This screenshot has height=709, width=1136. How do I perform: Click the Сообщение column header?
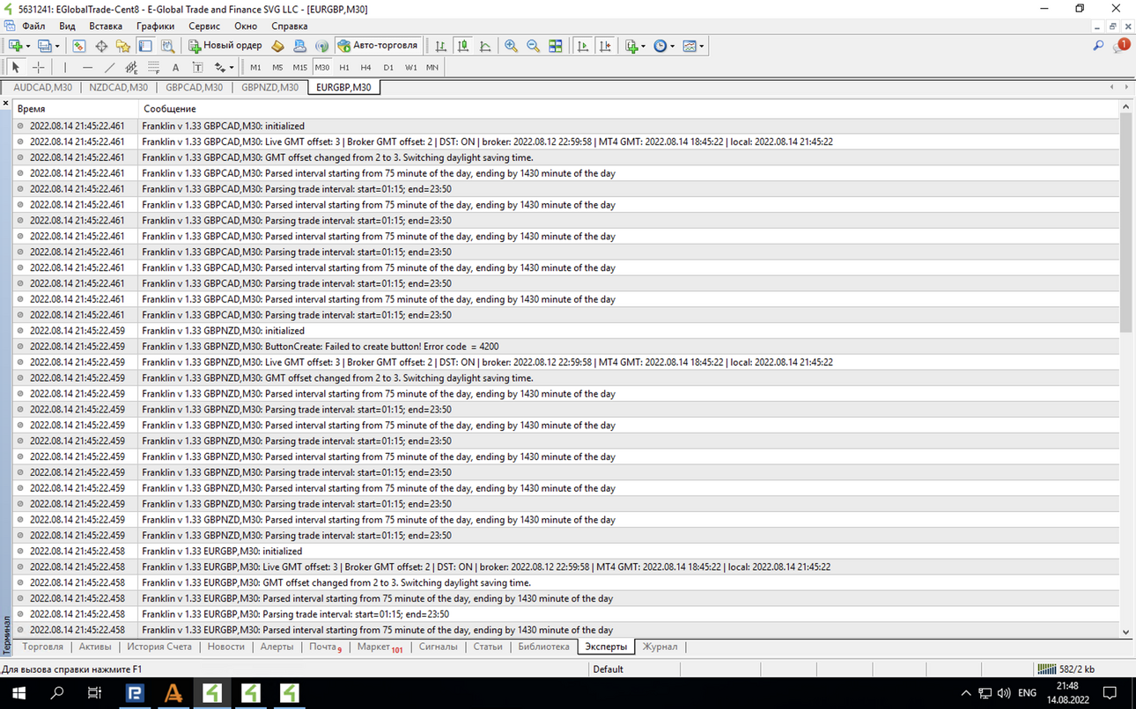(629, 109)
